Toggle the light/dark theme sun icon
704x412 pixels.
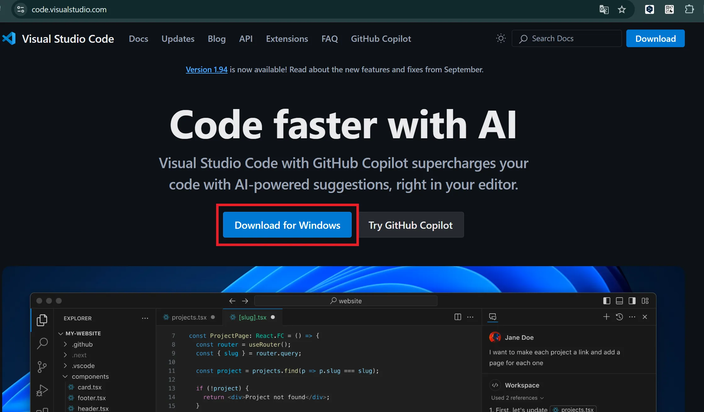tap(501, 38)
